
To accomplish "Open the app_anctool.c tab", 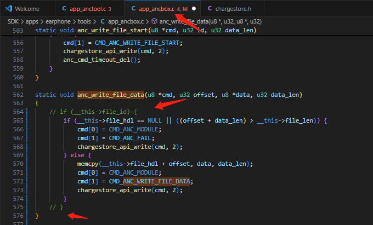I will pos(89,9).
